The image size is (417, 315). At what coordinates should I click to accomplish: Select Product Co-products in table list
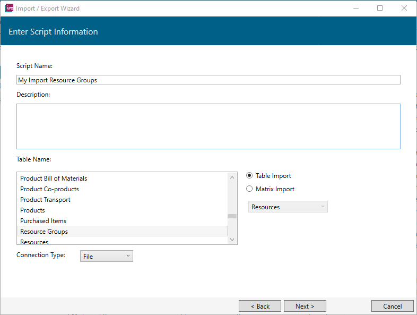click(49, 189)
